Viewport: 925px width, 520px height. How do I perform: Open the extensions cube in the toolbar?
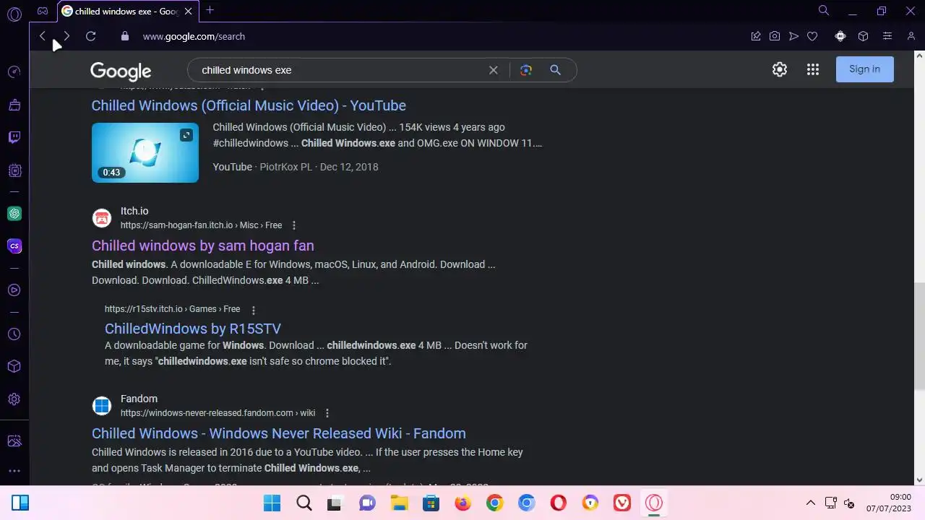coord(863,36)
